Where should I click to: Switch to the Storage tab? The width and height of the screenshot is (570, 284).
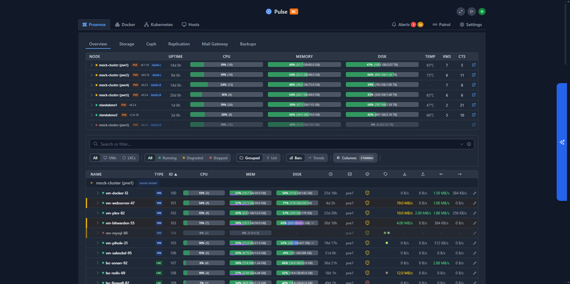[x=126, y=44]
